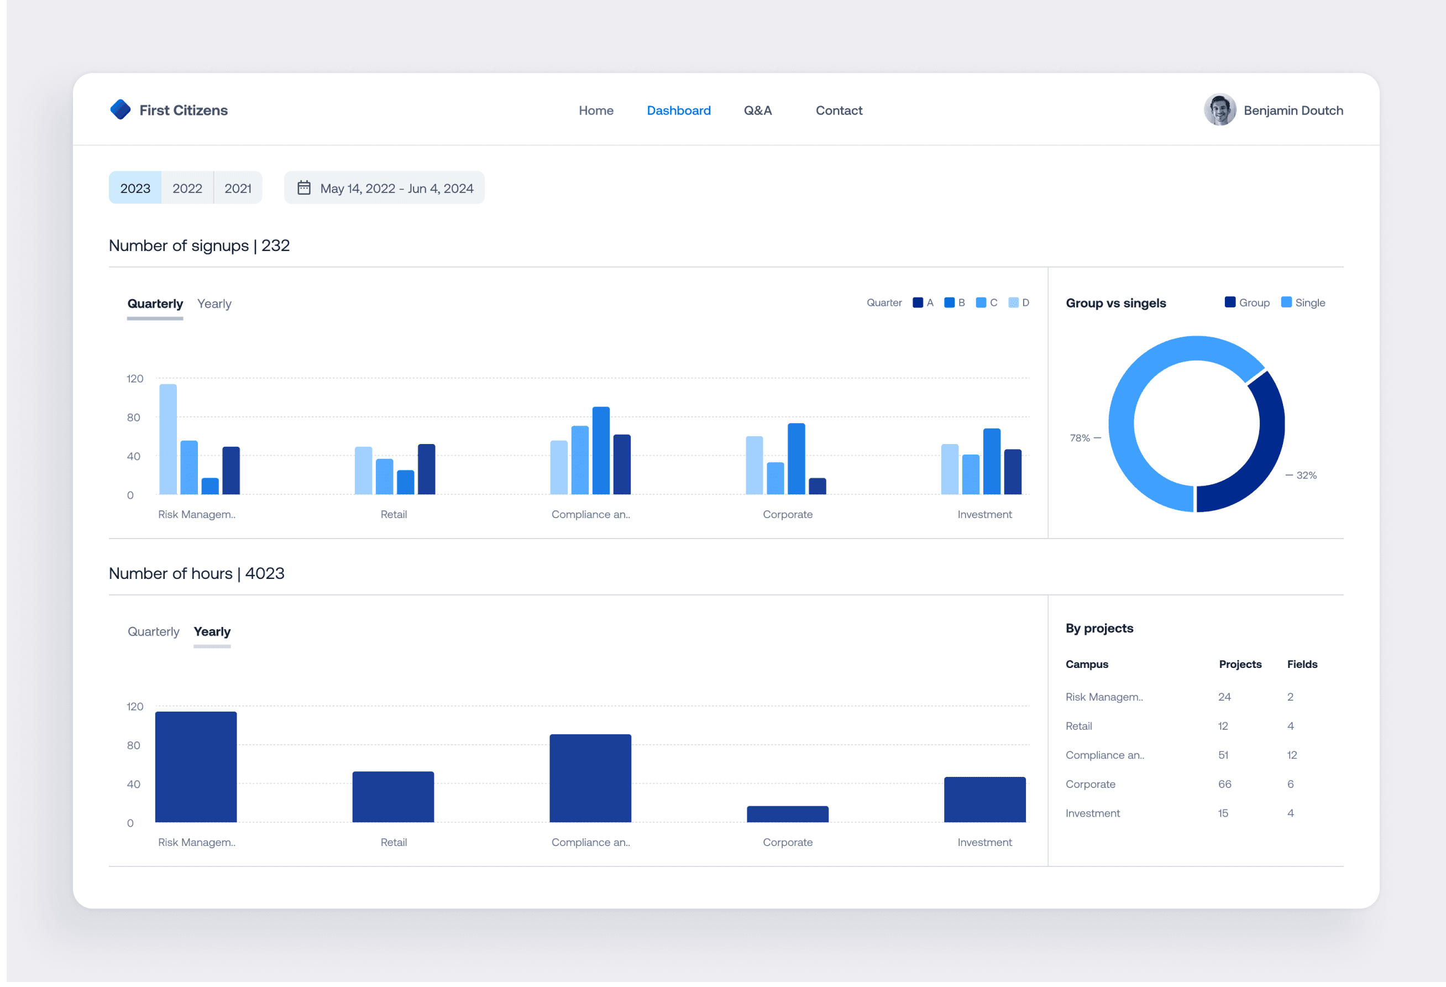Viewport: 1446px width, 987px height.
Task: Switch signups chart to Yearly tab
Action: pos(214,304)
